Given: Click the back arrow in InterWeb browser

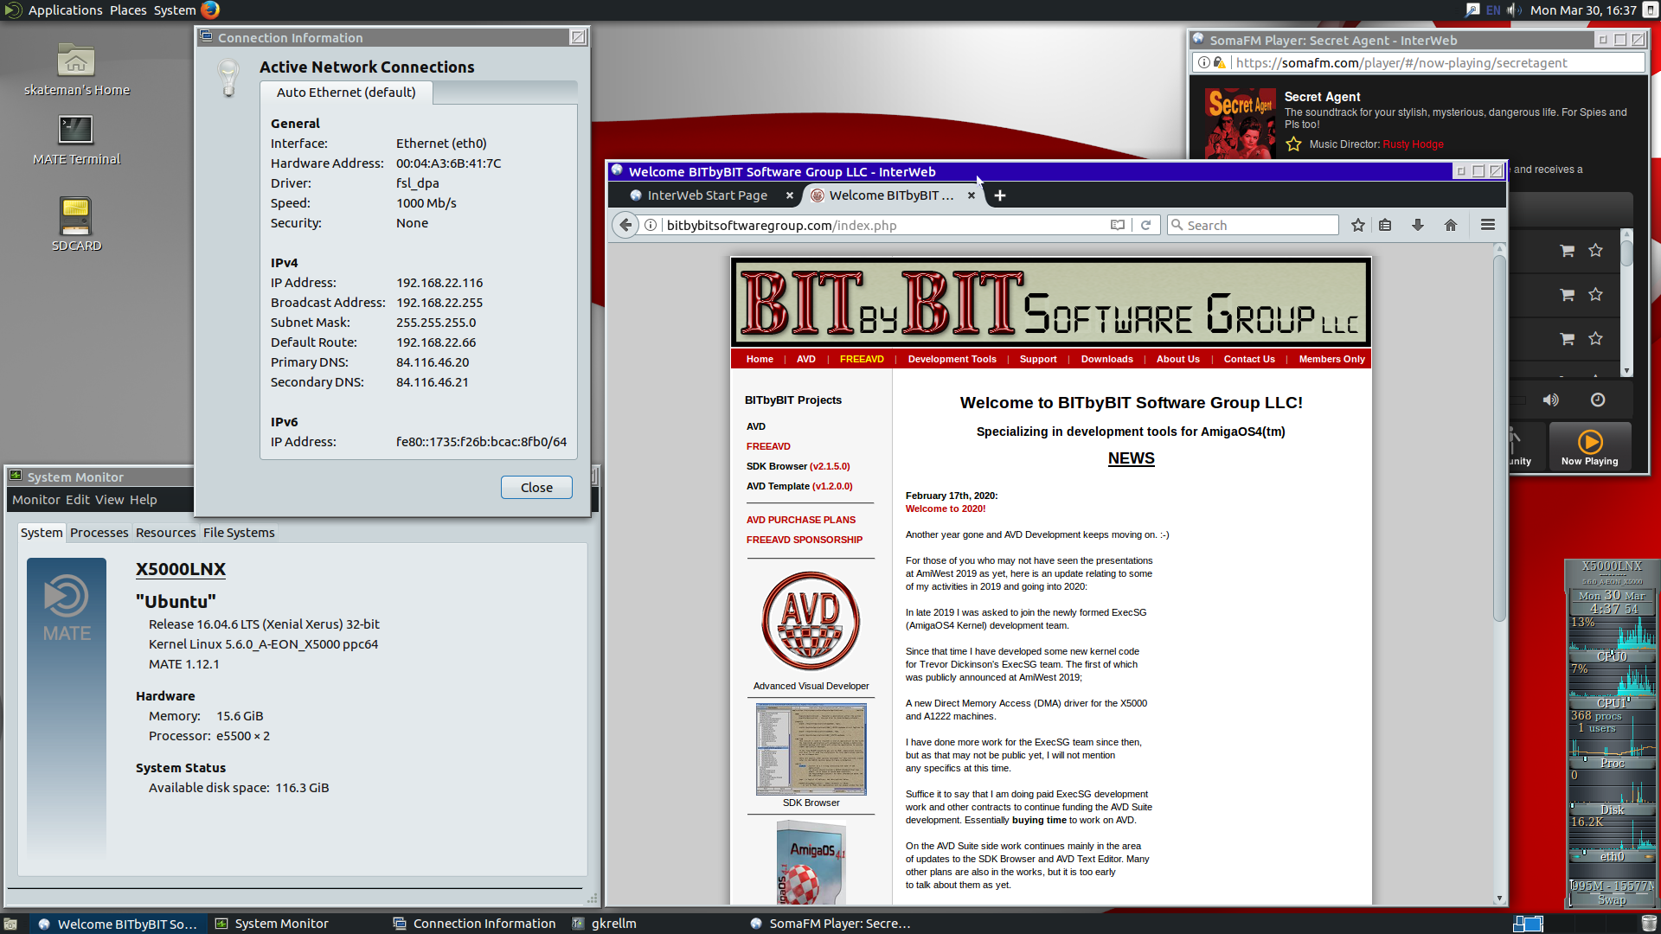Looking at the screenshot, I should point(625,225).
